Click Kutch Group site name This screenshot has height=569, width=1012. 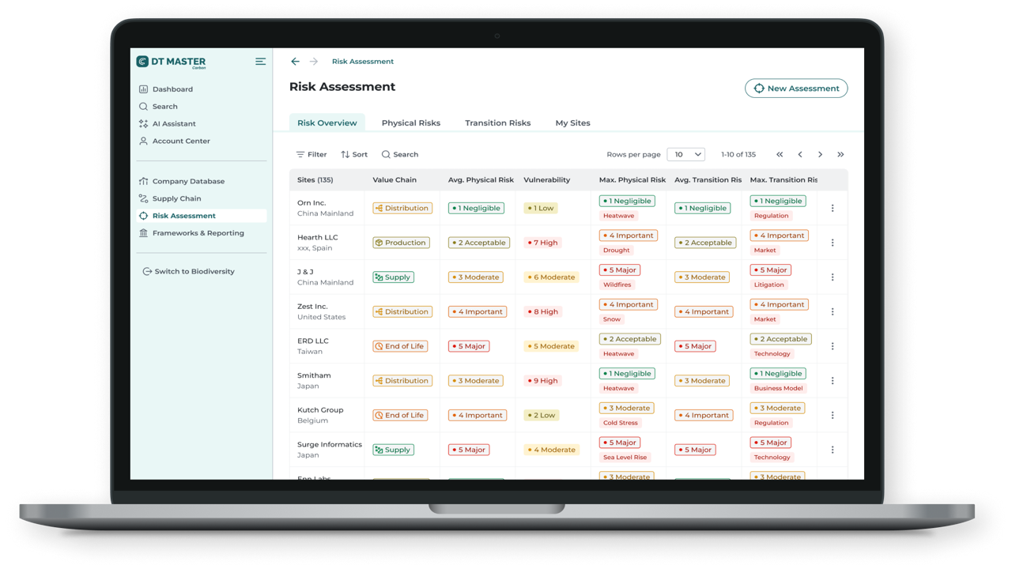tap(320, 410)
